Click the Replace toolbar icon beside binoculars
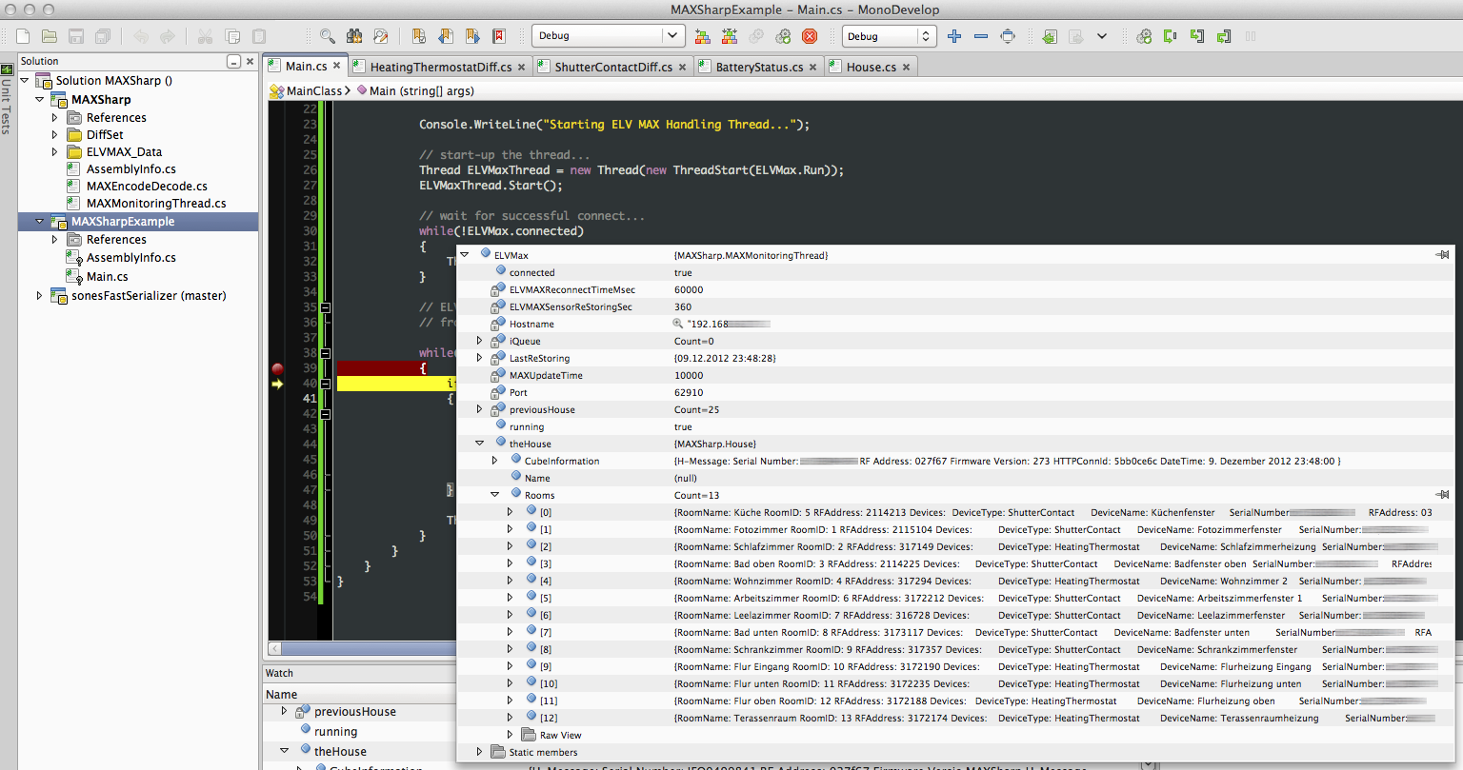 [380, 36]
